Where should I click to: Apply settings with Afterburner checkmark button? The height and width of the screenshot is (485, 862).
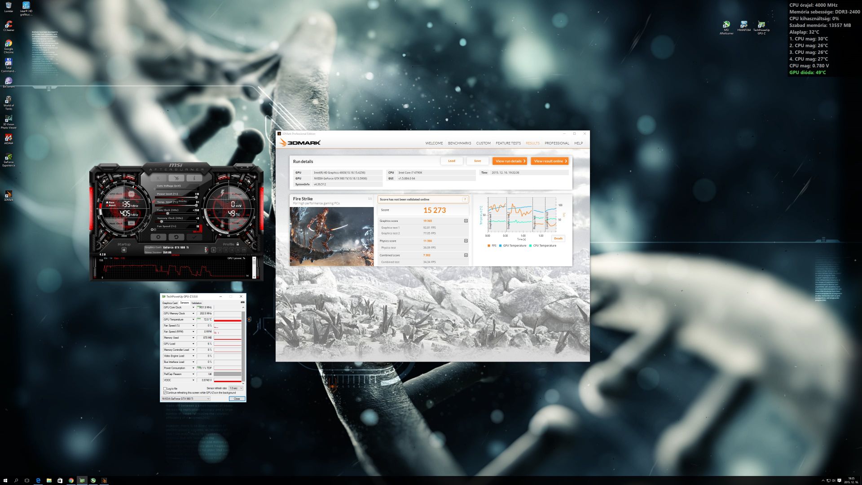[x=194, y=237]
